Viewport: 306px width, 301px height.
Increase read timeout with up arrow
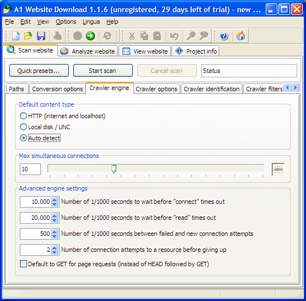pos(55,216)
